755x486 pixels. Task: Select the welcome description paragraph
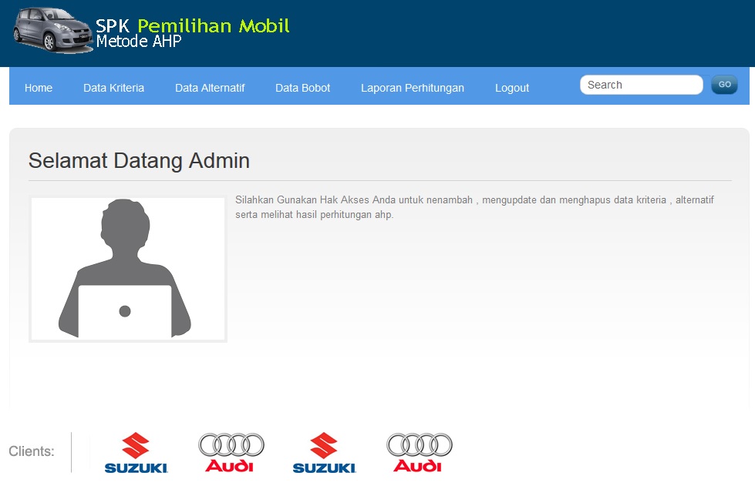[474, 207]
